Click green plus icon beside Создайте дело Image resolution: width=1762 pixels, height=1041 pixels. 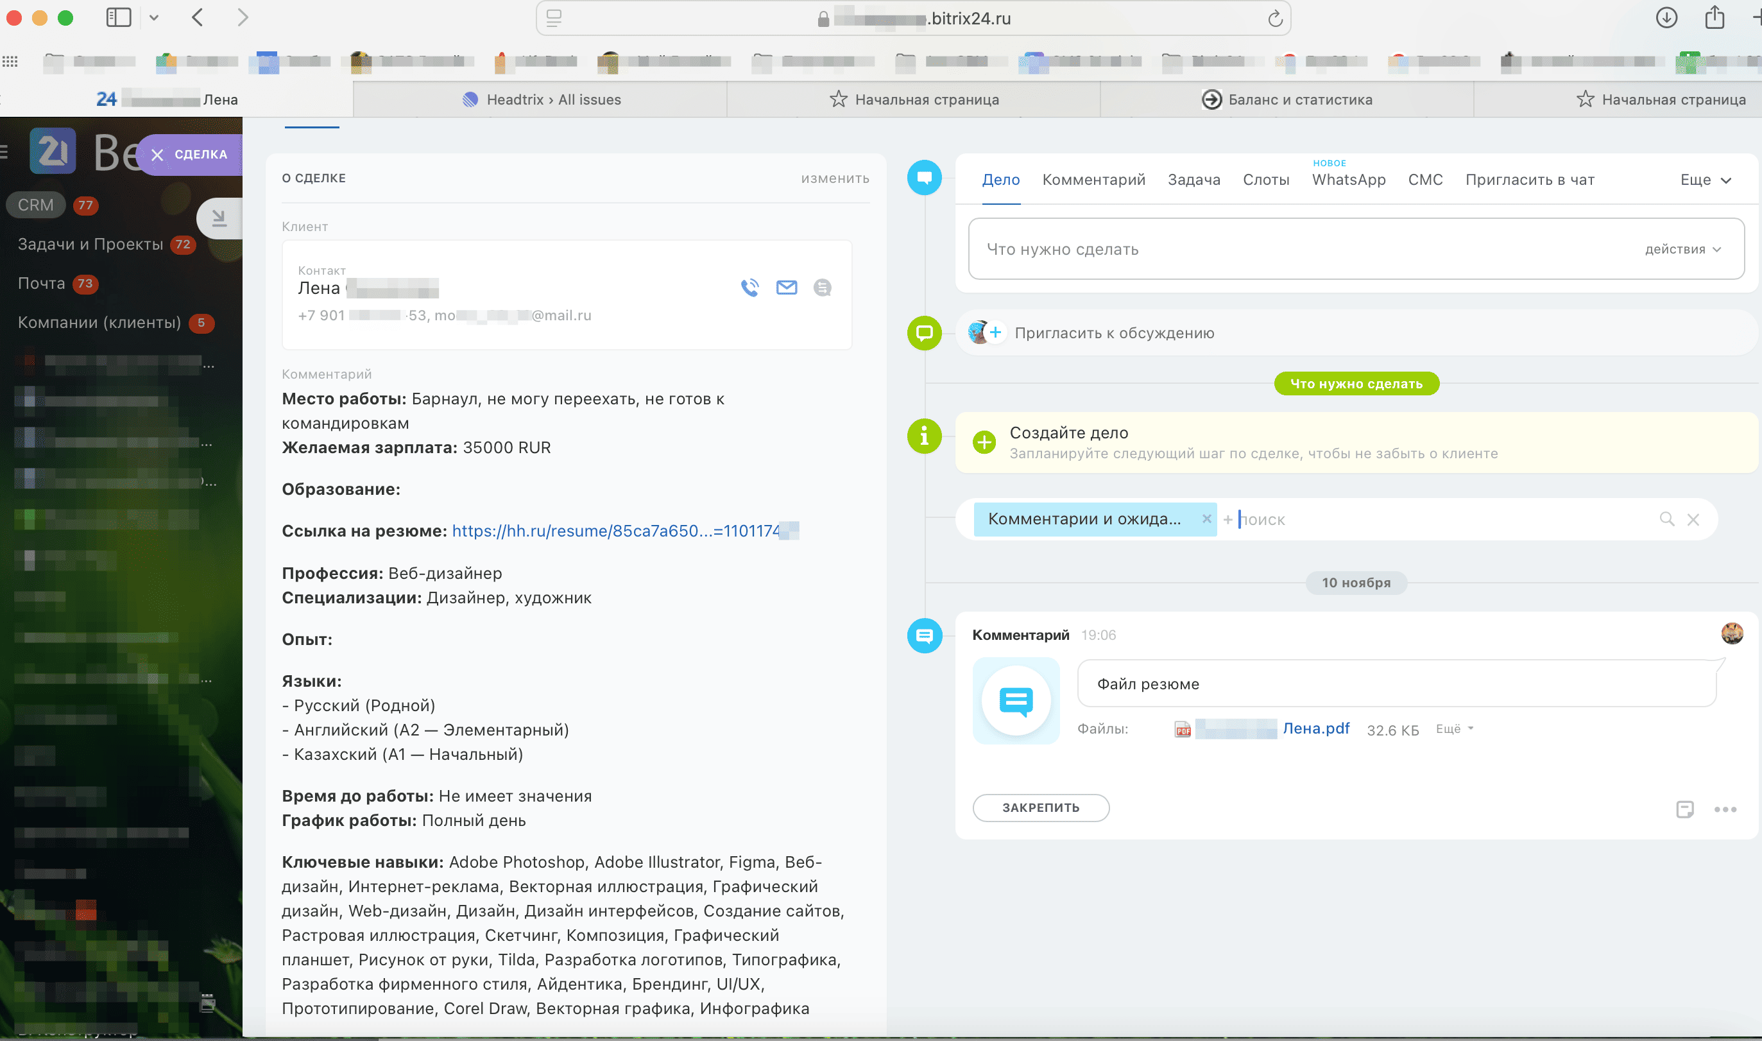(x=984, y=443)
